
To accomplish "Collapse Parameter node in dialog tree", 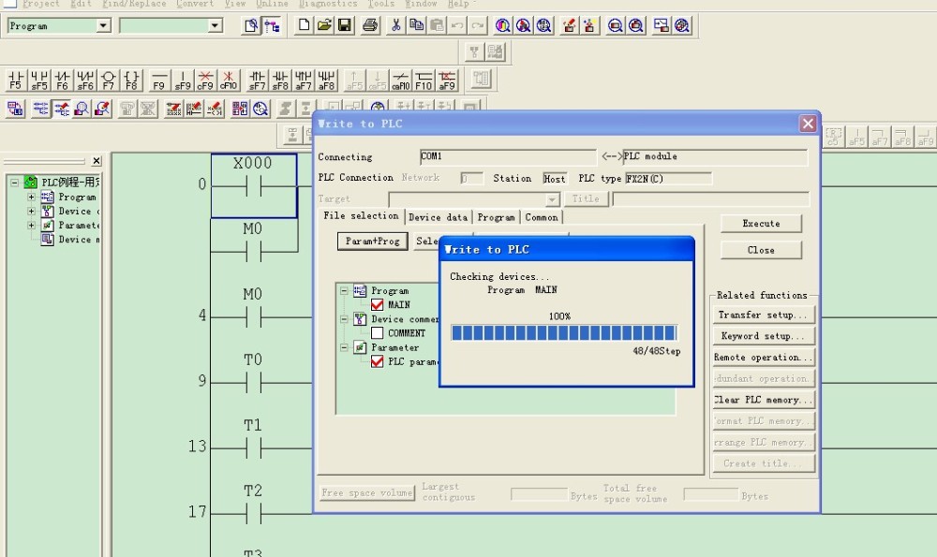I will [344, 347].
